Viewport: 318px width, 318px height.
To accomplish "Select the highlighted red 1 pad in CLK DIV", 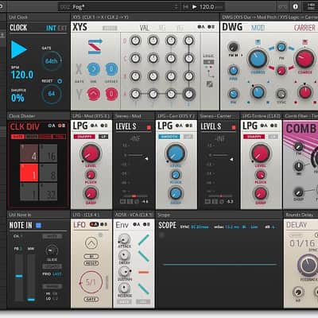I will pos(29,173).
